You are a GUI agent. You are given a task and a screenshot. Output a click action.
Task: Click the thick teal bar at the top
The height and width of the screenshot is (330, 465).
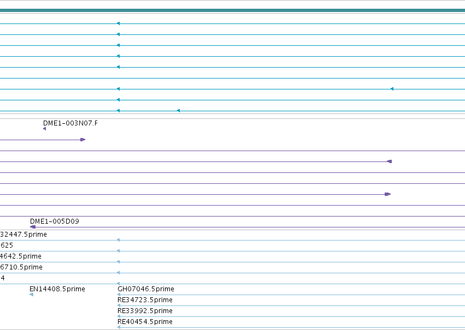(233, 11)
